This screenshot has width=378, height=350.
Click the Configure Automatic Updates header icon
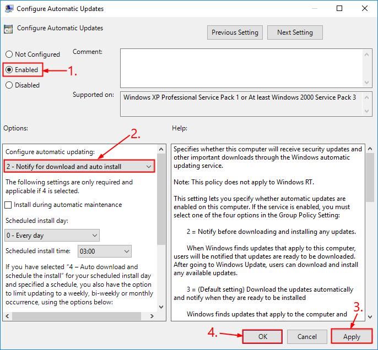[8, 30]
